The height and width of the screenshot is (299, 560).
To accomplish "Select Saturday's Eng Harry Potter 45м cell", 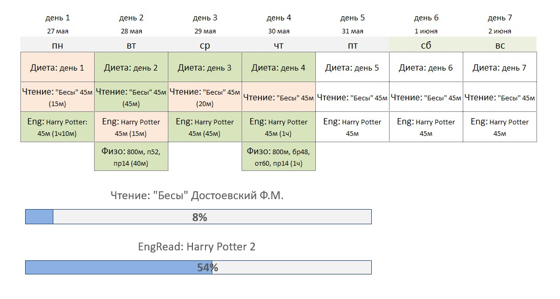I will coord(426,127).
